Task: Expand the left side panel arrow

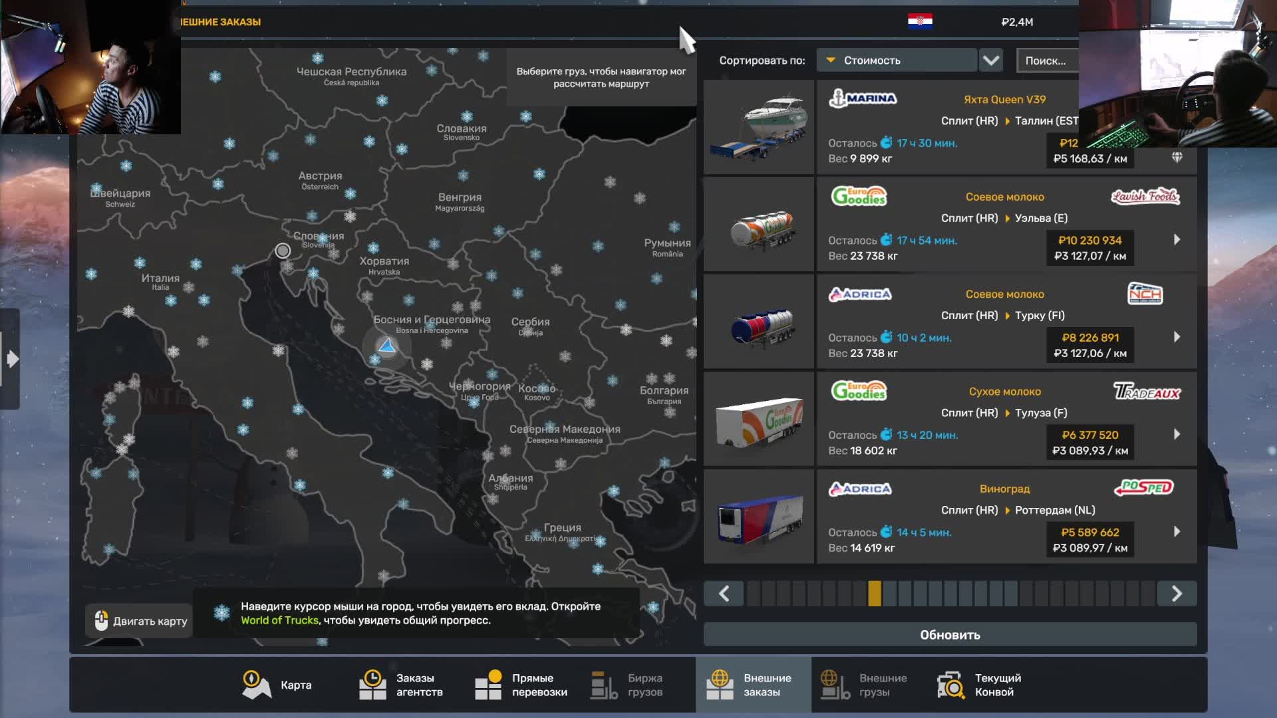Action: [x=12, y=360]
